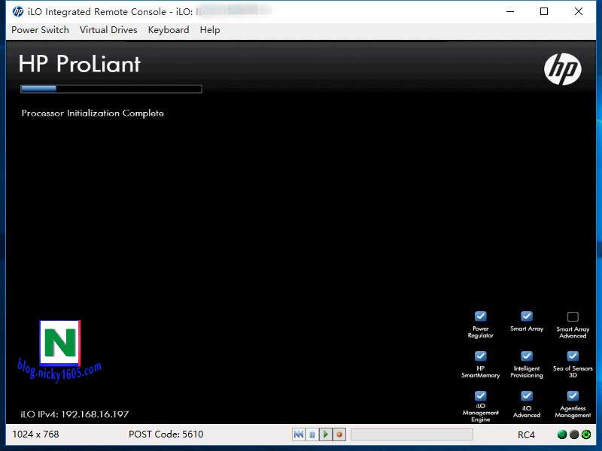The width and height of the screenshot is (602, 451).
Task: Click the iLO Advanced checkbox
Action: click(527, 395)
